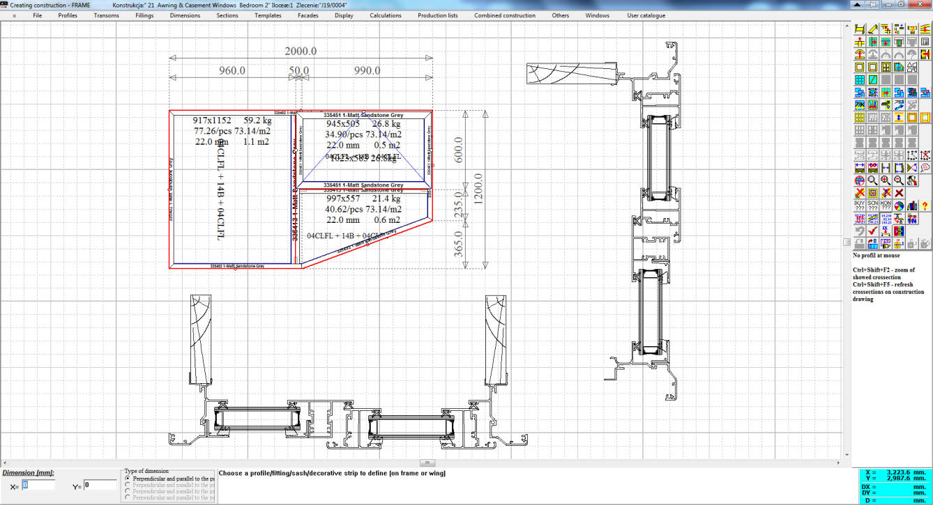Open the Templates menu
Screen dimensions: 933x505
coord(268,15)
